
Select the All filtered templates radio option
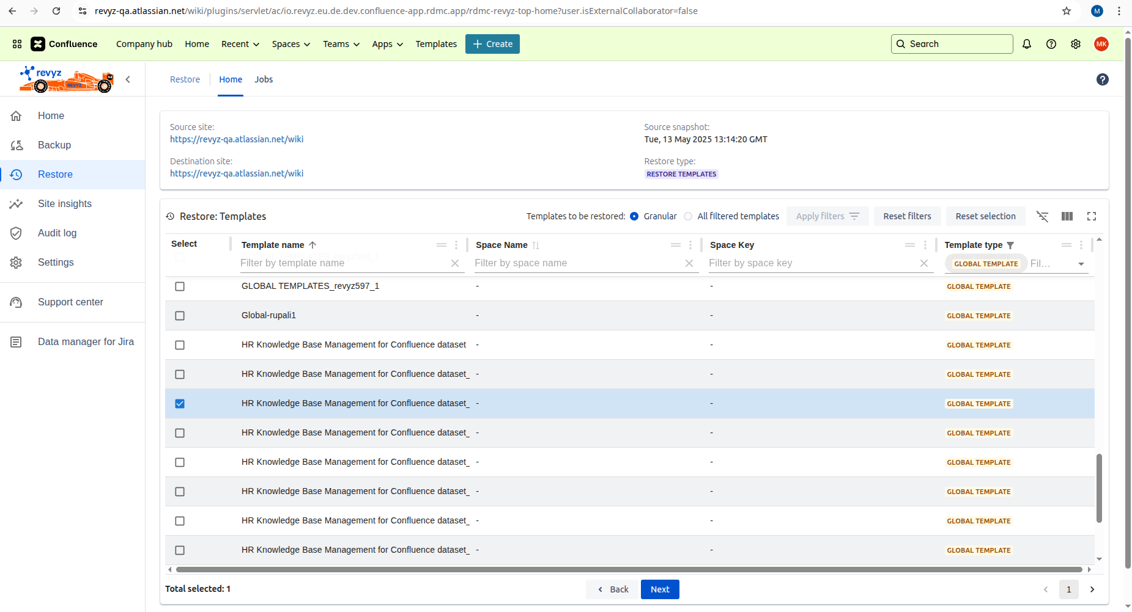[x=689, y=216]
